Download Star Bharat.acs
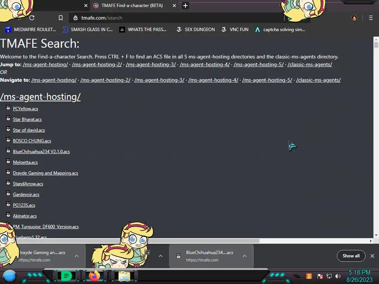This screenshot has width=379, height=284. [27, 119]
